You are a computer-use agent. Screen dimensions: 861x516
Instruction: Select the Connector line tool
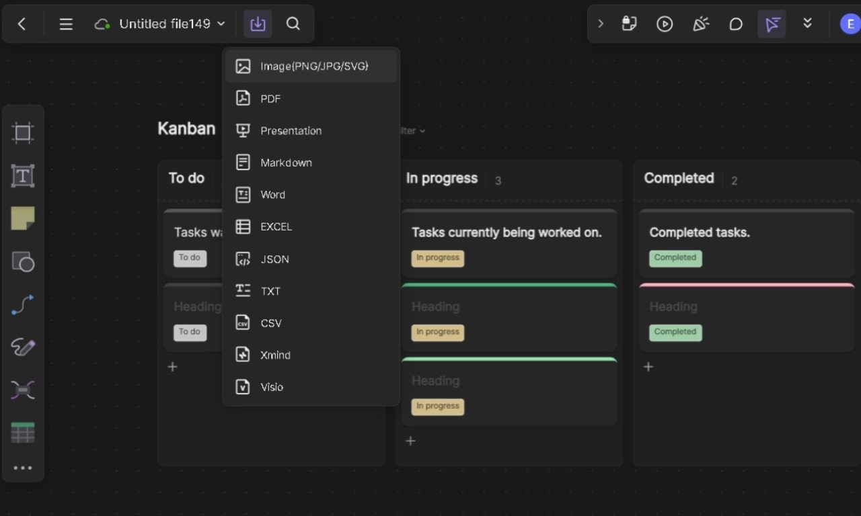click(23, 304)
